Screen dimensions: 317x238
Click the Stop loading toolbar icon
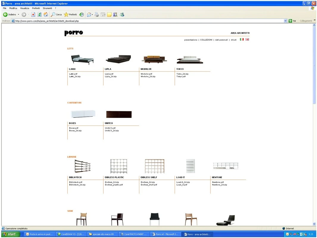tap(33, 15)
